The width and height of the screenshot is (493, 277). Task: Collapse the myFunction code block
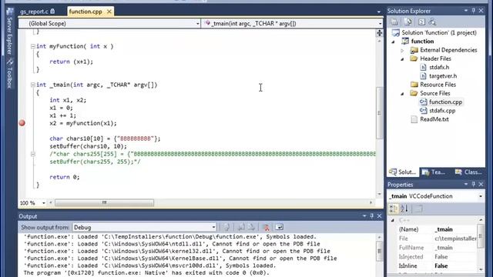click(32, 46)
